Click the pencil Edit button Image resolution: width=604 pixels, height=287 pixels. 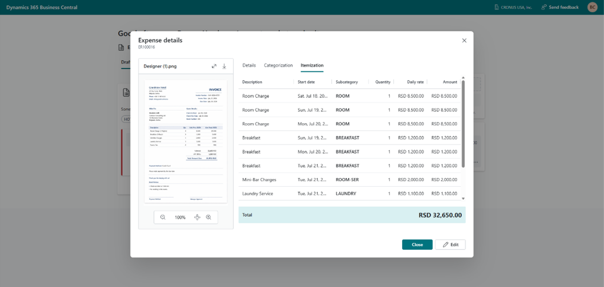pos(450,245)
